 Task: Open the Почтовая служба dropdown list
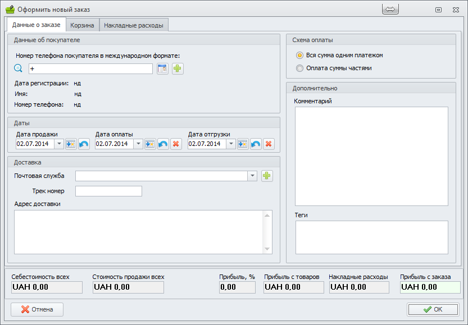point(252,176)
